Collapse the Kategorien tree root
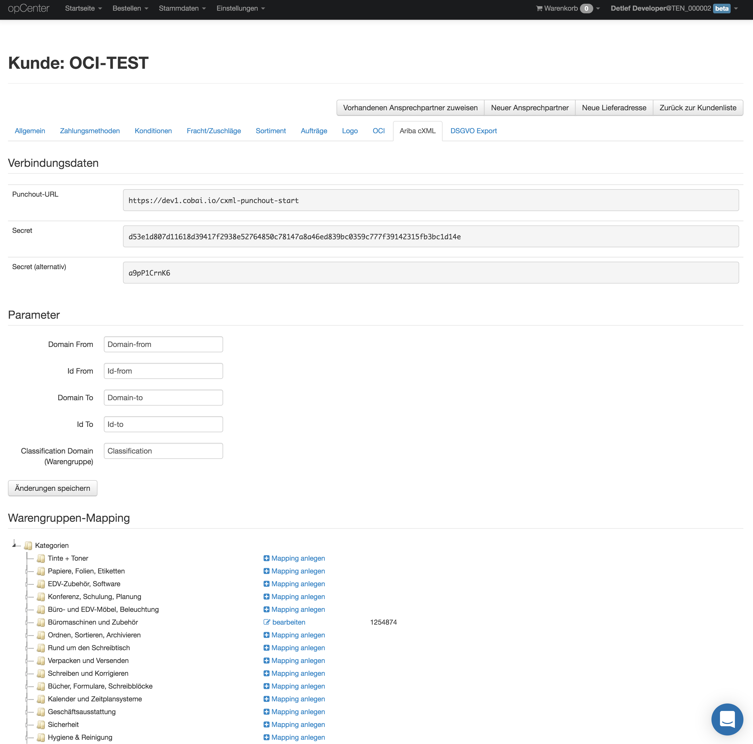 point(14,545)
